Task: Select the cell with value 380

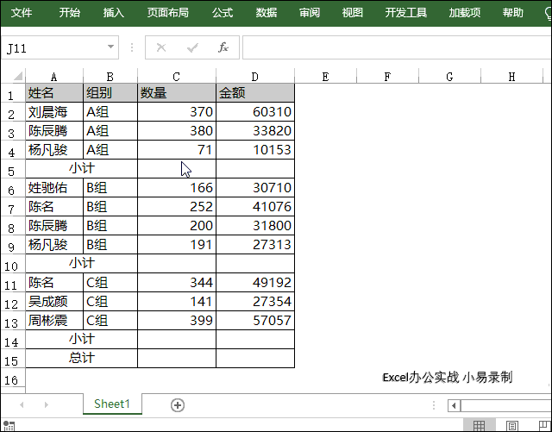Action: point(177,131)
